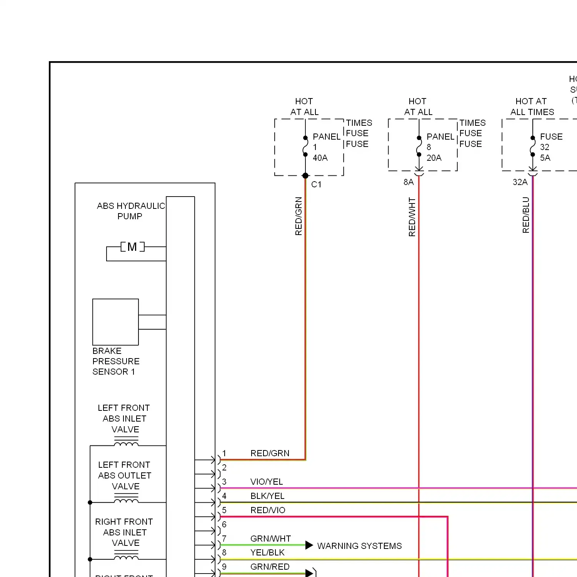This screenshot has height=577, width=577.
Task: Click pin 1 RED/GRN wire label
Action: pos(270,453)
